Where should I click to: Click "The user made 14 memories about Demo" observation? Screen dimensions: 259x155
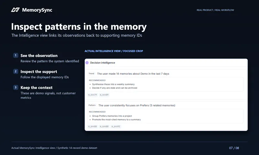coord(133,74)
